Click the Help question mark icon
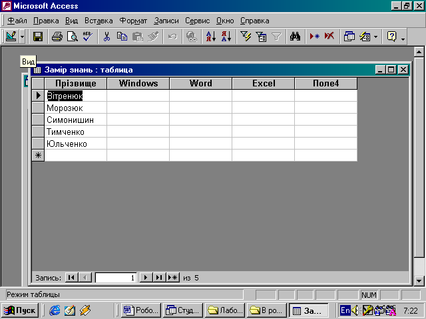 click(x=391, y=37)
